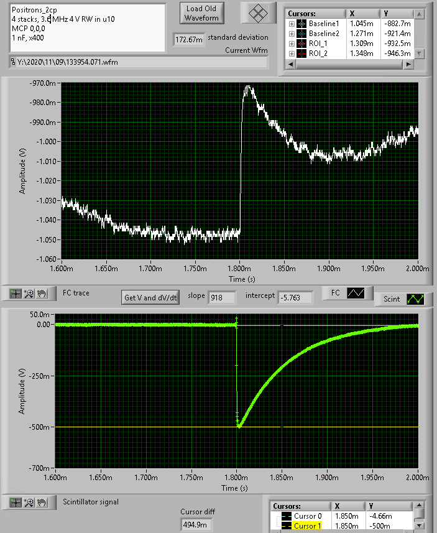Select zoom tool in Scintillator signal palette
437x533 pixels.
[29, 503]
